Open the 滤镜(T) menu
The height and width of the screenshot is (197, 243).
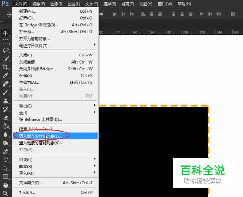click(x=127, y=4)
